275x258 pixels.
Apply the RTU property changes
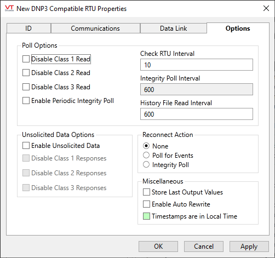(249, 246)
